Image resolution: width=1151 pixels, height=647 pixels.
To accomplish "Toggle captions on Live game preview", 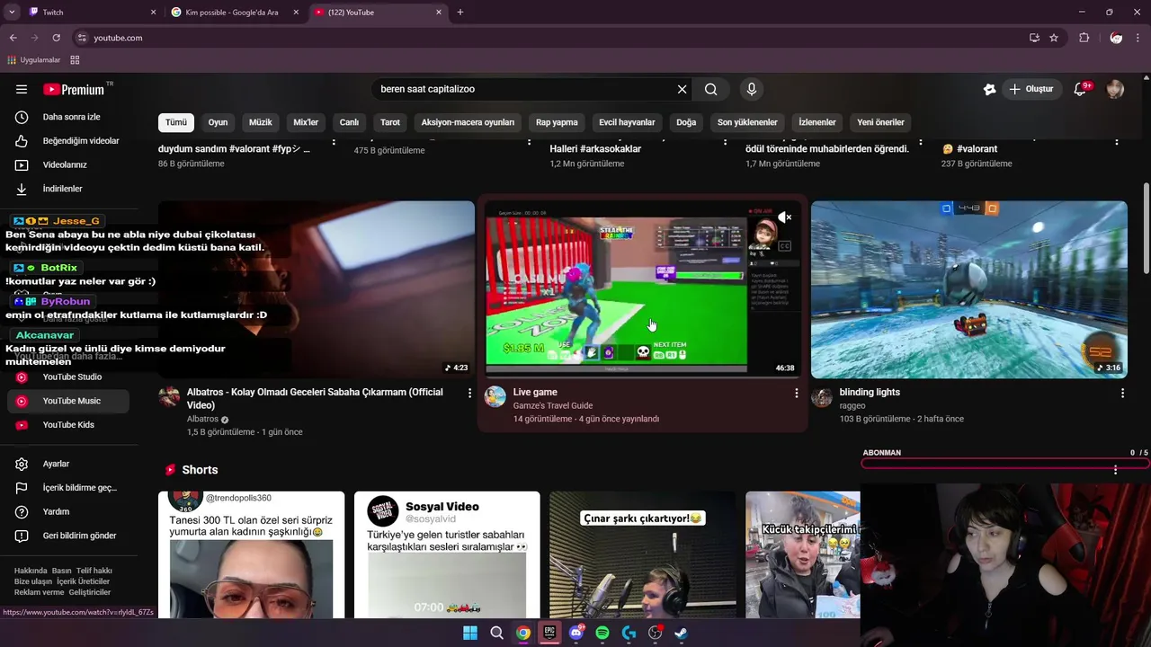I will tap(784, 245).
